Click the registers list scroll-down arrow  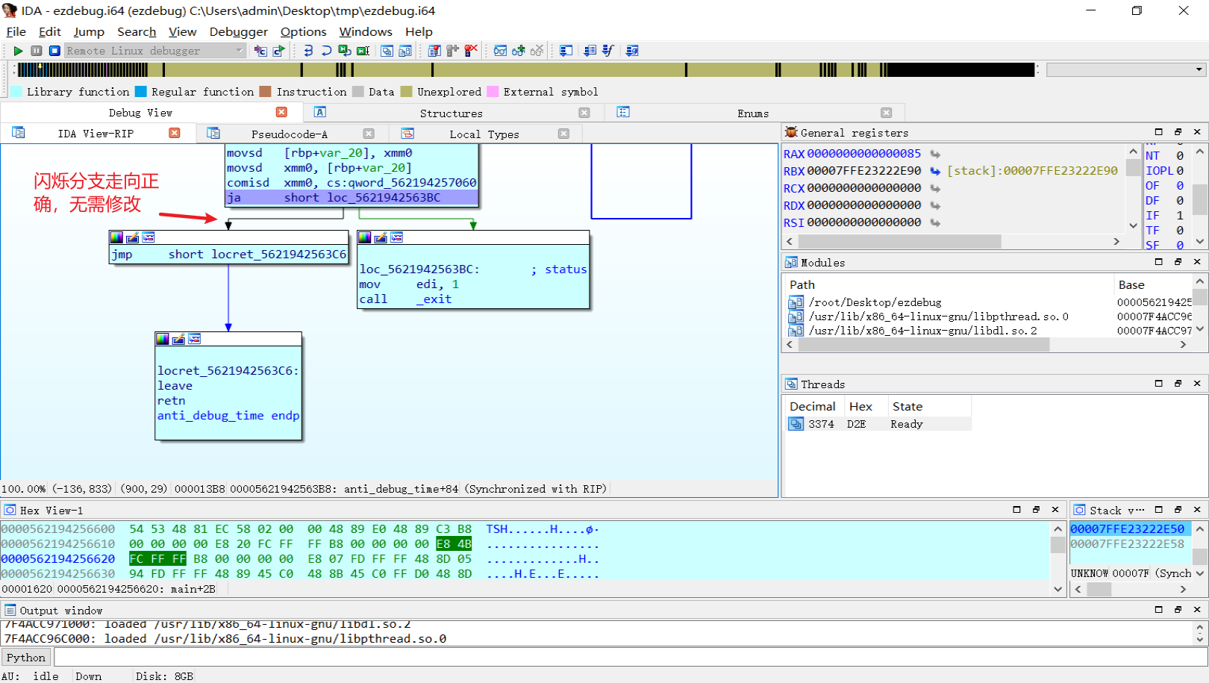click(x=1134, y=225)
